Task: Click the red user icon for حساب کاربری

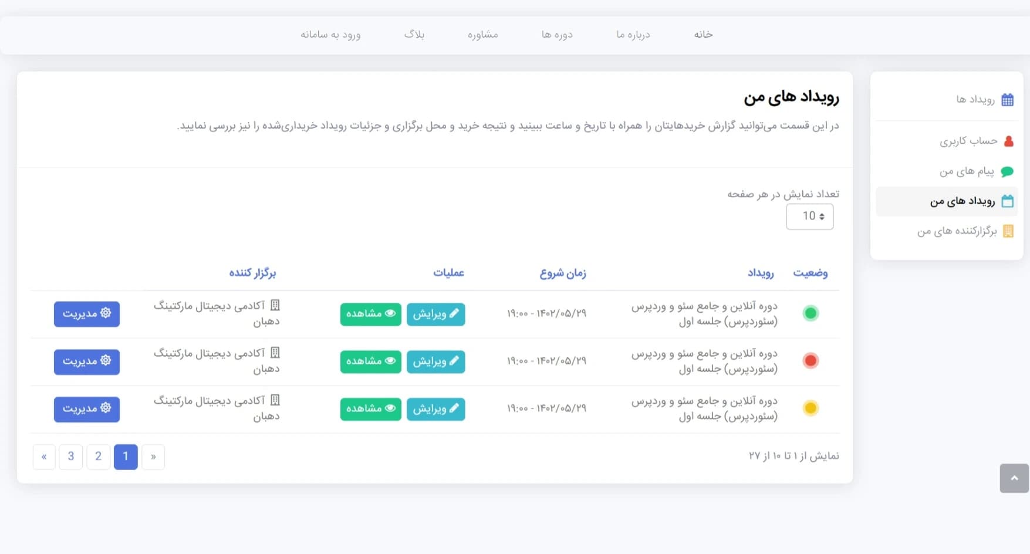Action: click(1008, 141)
